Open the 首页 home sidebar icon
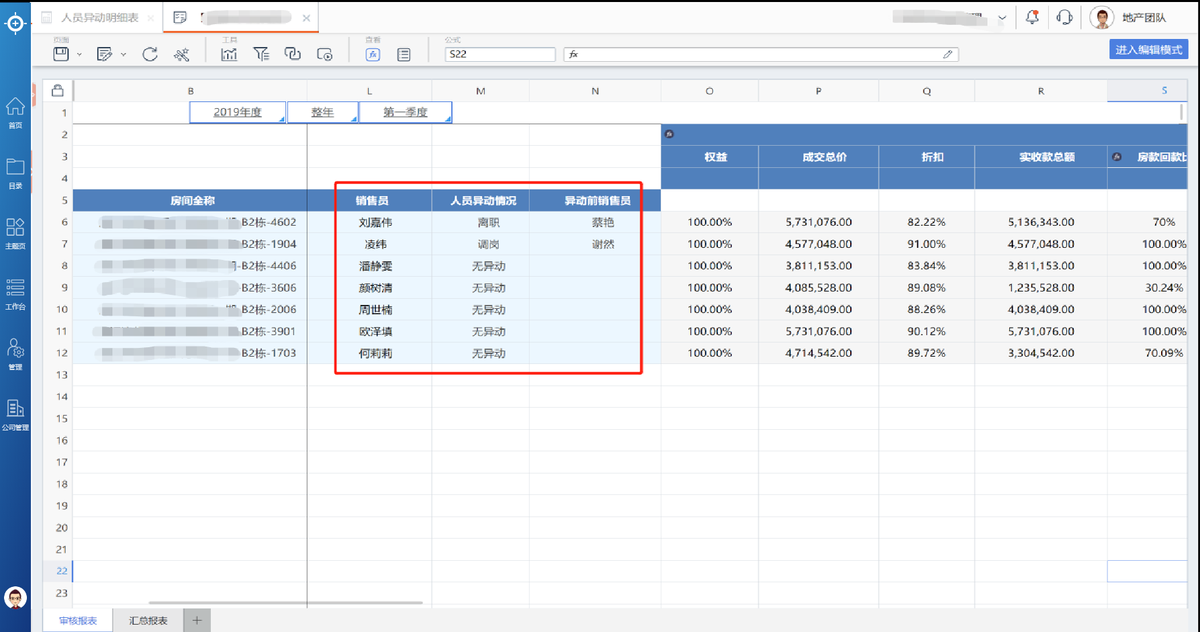The image size is (1200, 632). [x=15, y=112]
